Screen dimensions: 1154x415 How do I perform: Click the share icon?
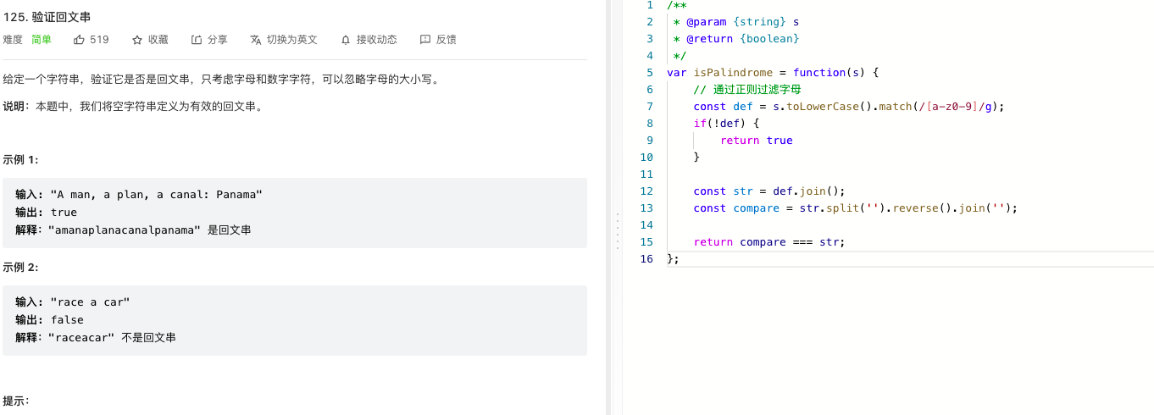click(197, 39)
